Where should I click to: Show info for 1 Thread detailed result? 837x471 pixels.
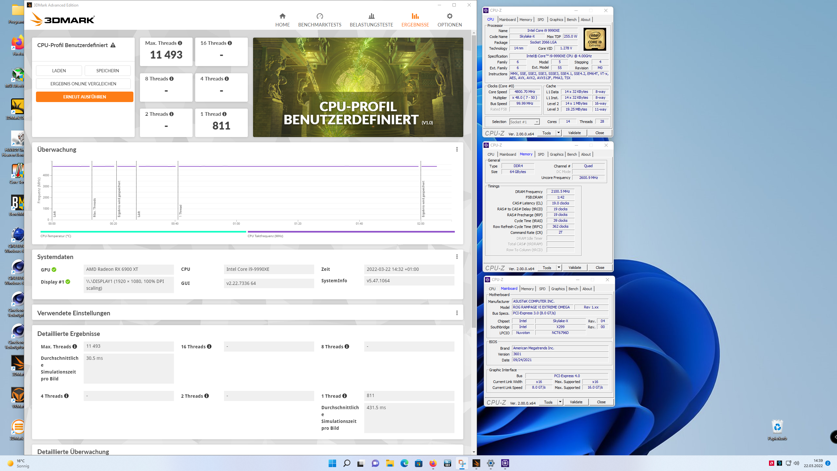coord(345,396)
